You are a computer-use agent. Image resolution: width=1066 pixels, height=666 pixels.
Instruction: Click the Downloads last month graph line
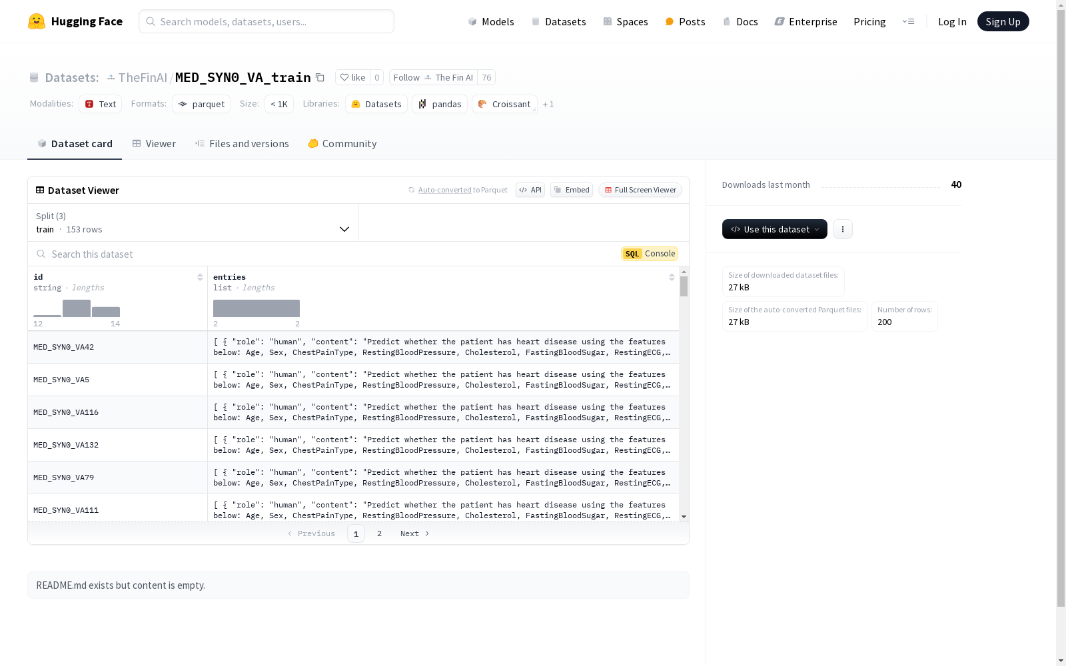coord(880,187)
